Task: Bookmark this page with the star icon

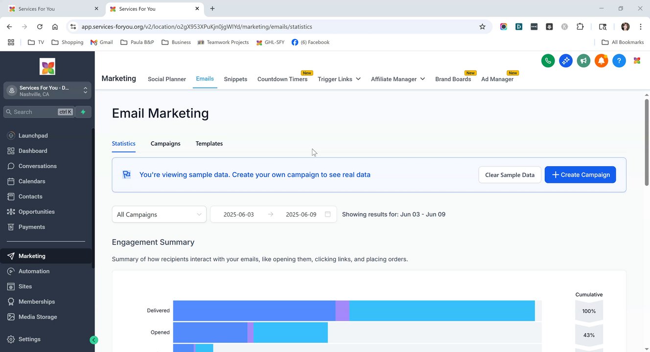Action: tap(482, 27)
